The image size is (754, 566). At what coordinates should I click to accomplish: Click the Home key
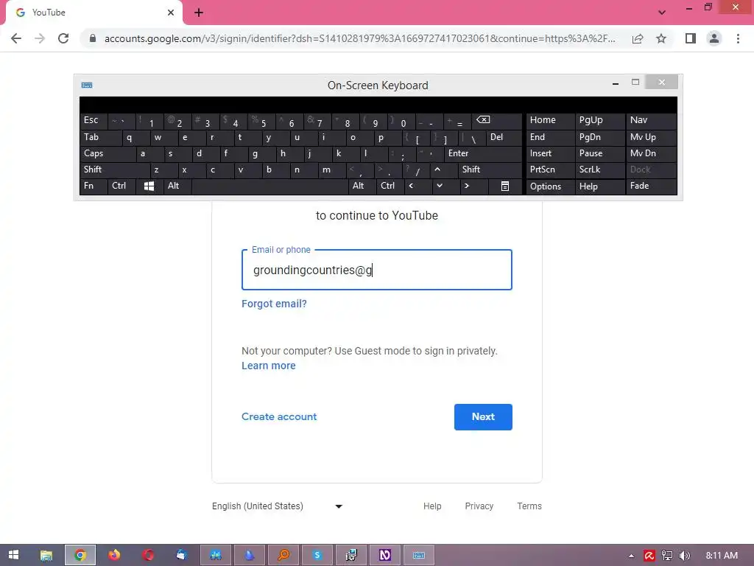(x=551, y=121)
